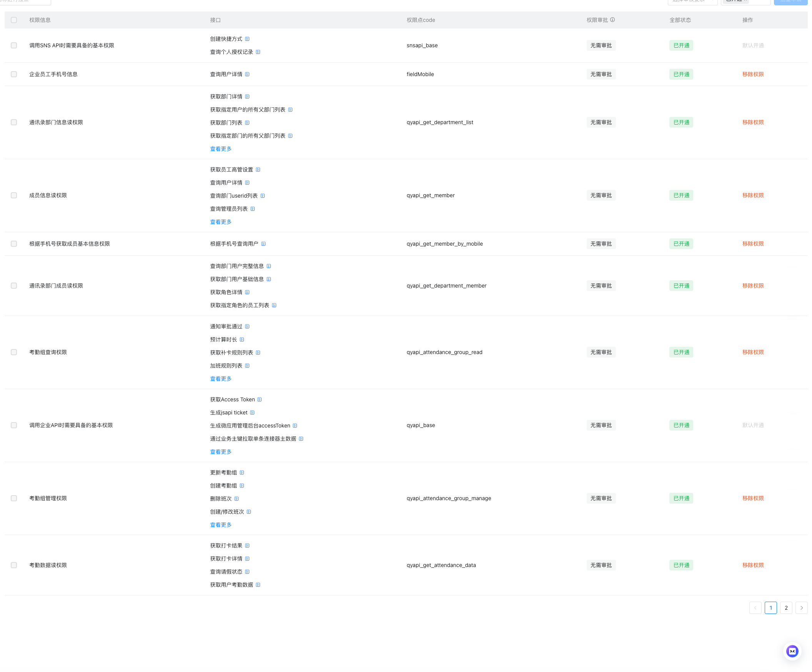The width and height of the screenshot is (812, 672).
Task: Select the code qyapi_get_department_list
Action: (x=440, y=123)
